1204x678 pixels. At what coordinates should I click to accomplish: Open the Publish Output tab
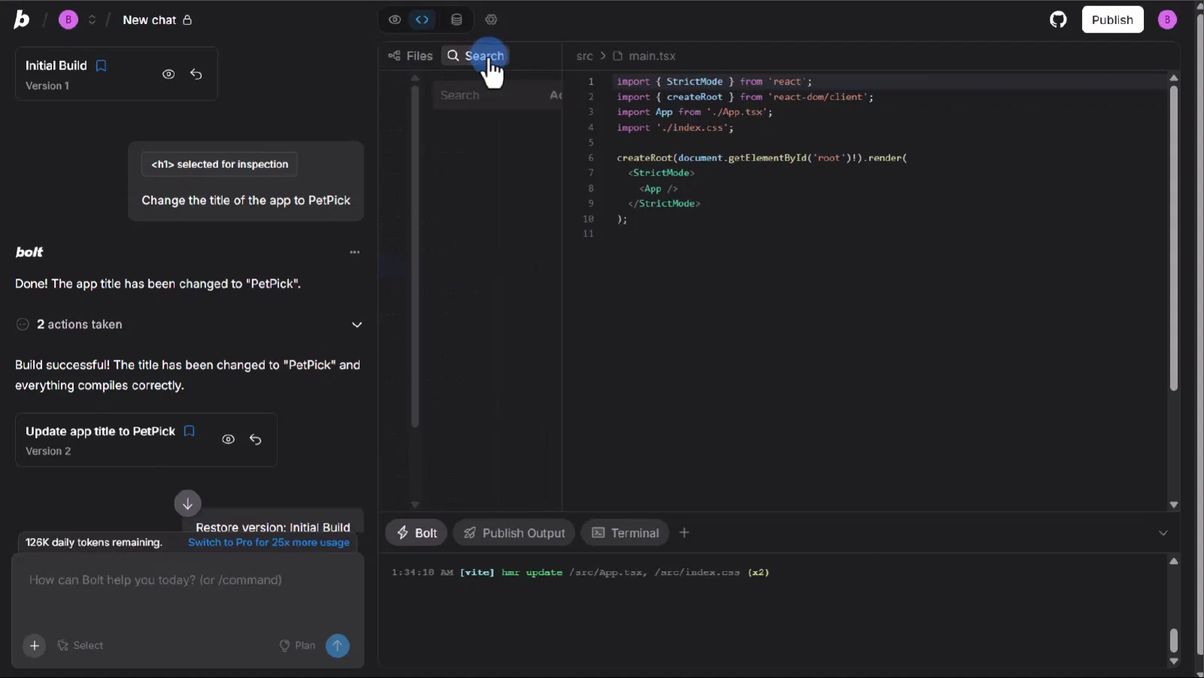pos(514,533)
